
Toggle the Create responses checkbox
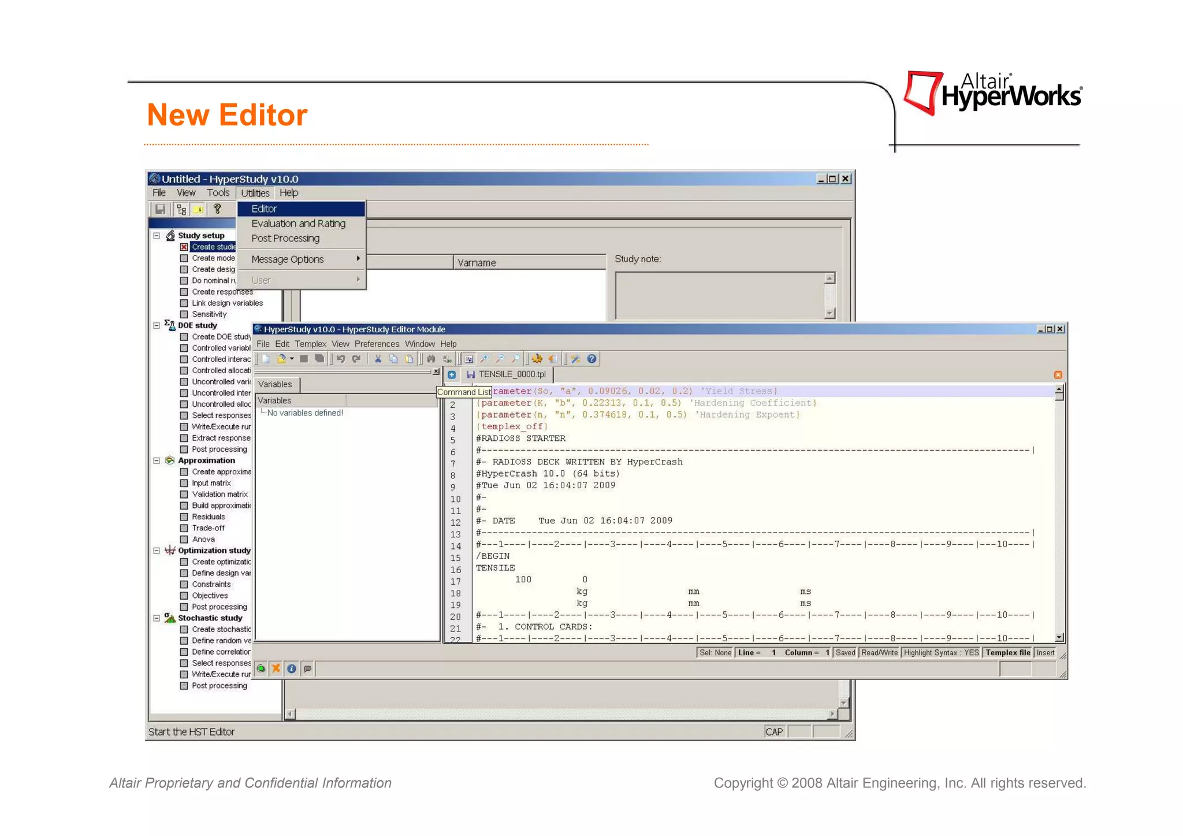(x=184, y=292)
